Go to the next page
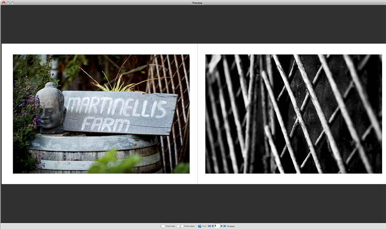 pyautogui.click(x=222, y=226)
